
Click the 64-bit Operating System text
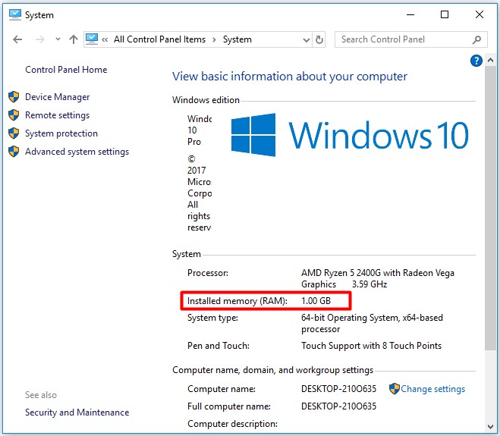point(372,323)
